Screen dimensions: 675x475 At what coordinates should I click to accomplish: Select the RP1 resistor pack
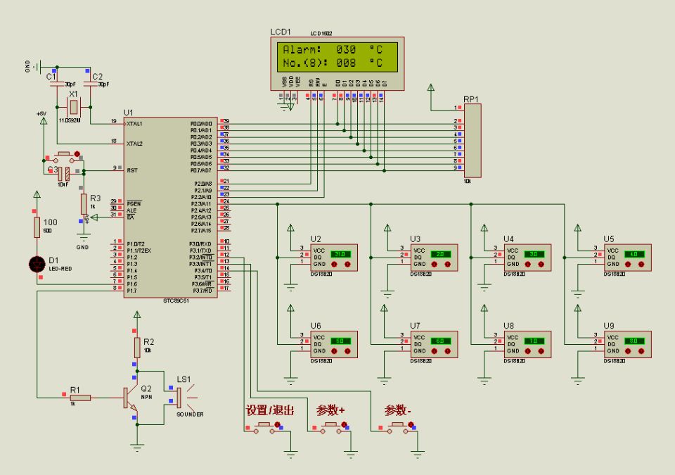point(472,141)
